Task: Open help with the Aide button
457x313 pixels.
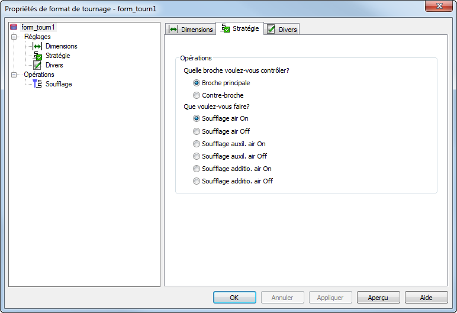Action: coord(426,297)
